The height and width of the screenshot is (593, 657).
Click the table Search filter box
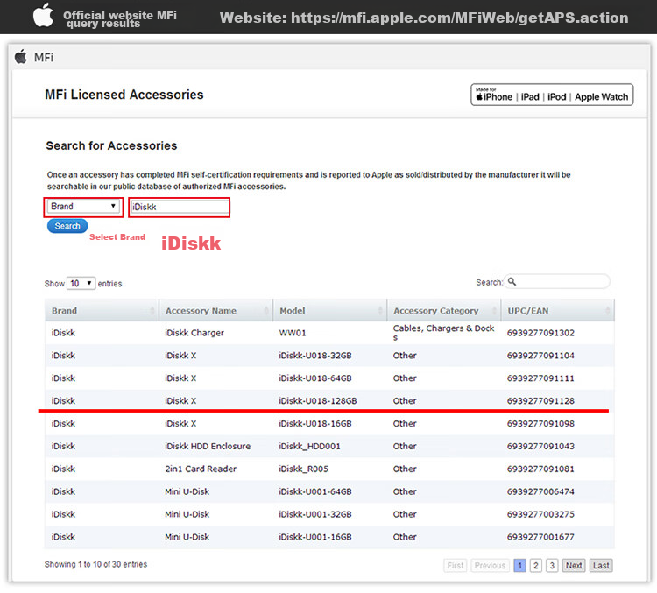[x=557, y=282]
